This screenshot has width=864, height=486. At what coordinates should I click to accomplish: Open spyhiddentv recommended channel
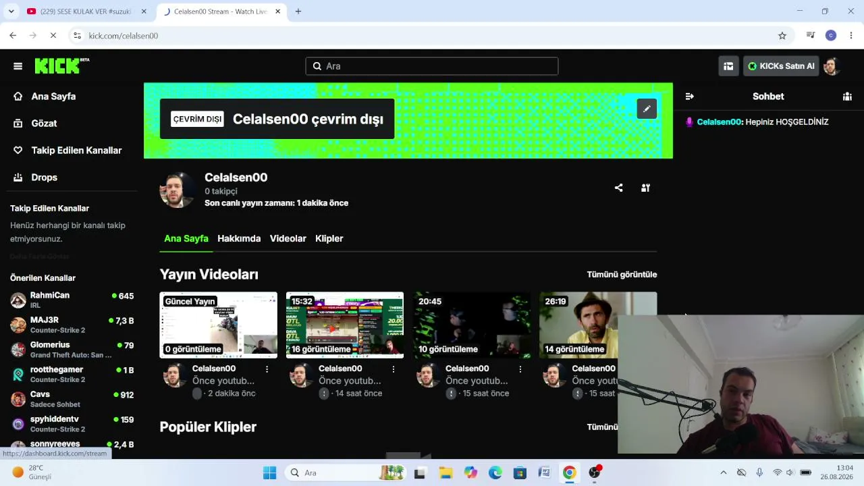click(72, 424)
